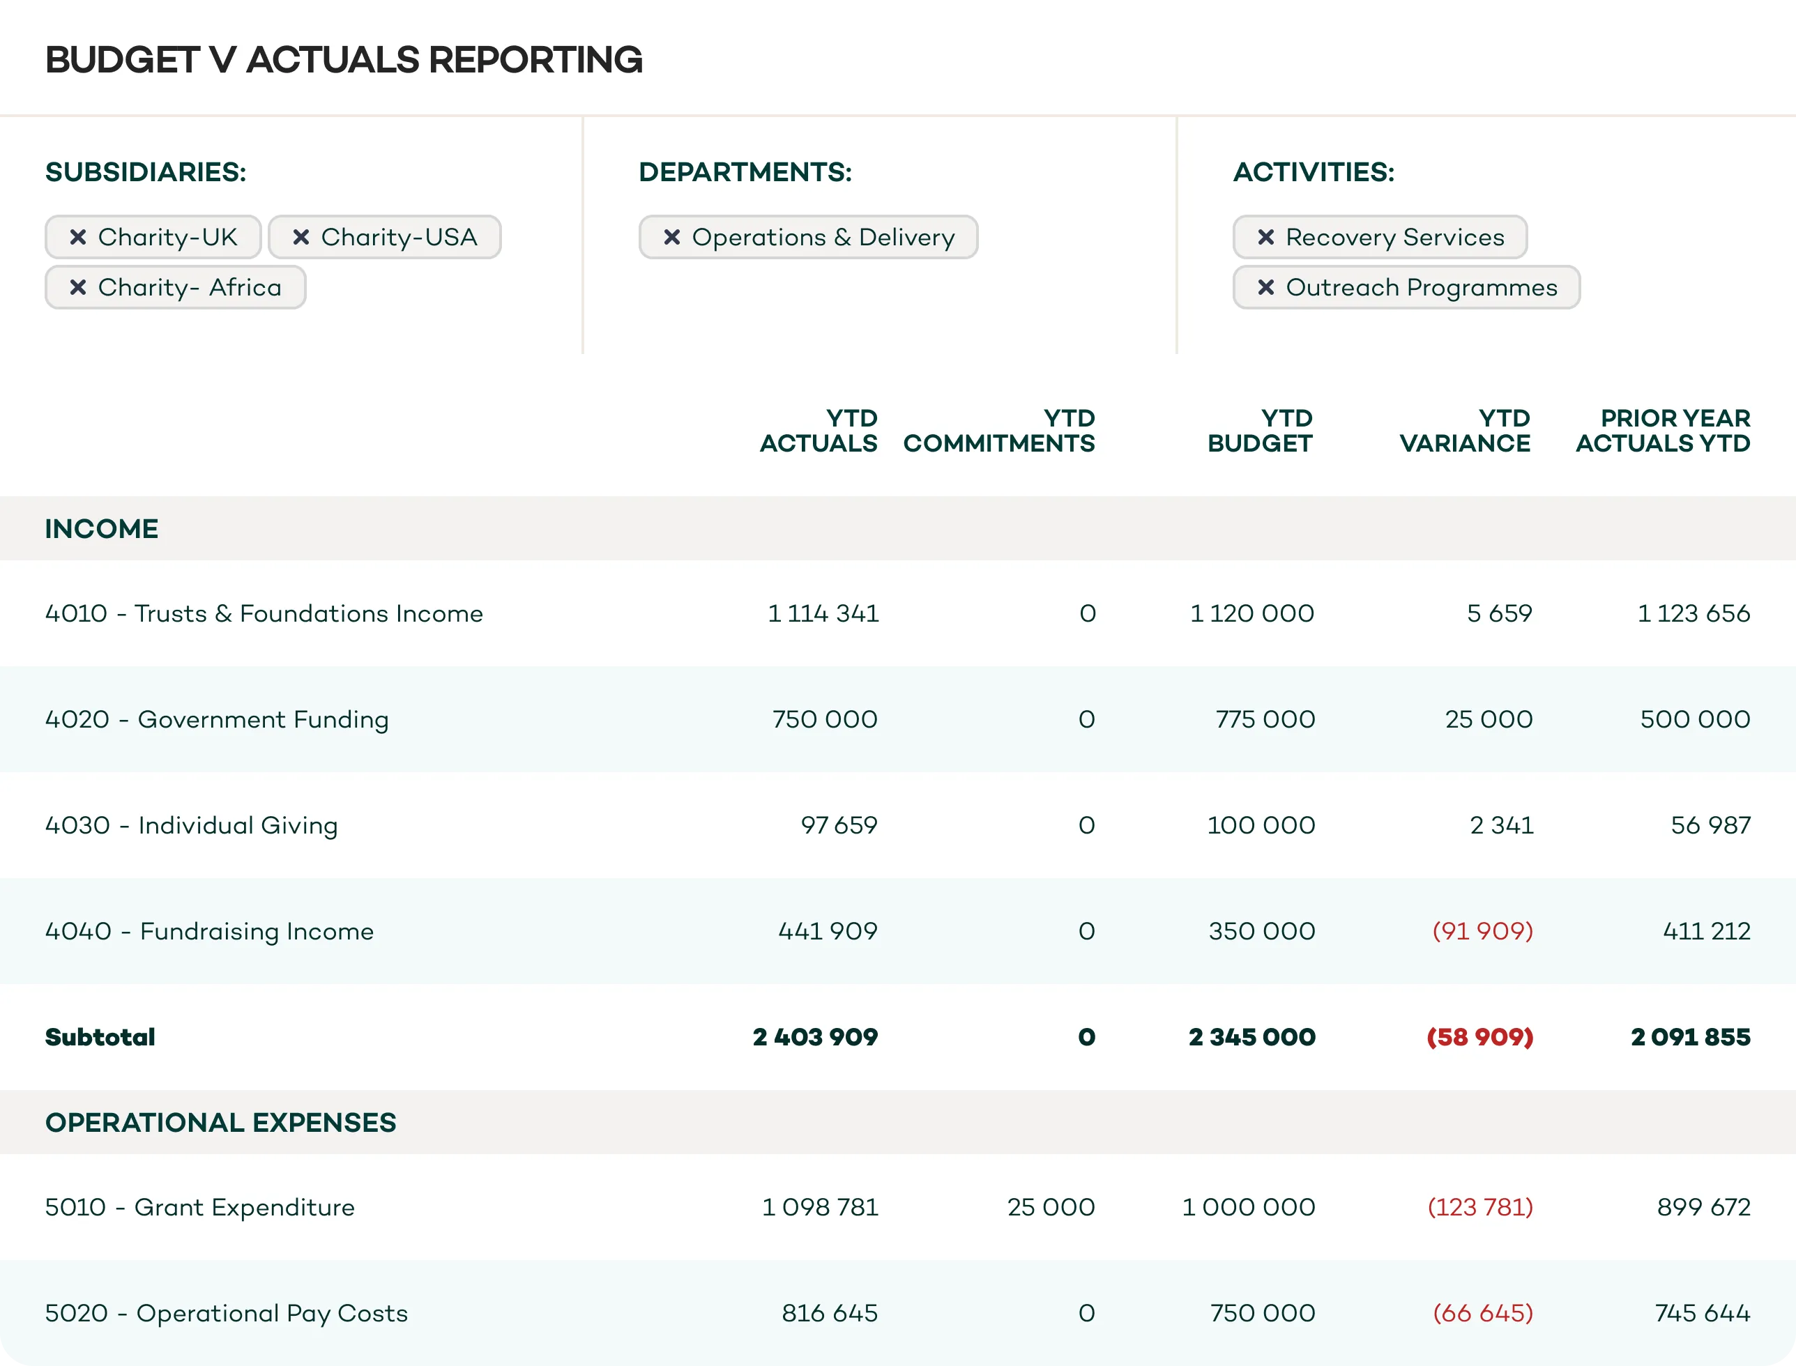Click the Prior Year Actuals YTD header
Screen dimensions: 1796x1366
1663,430
